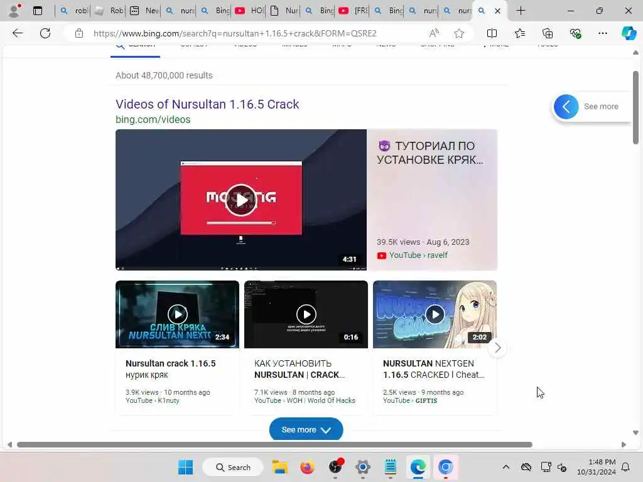Show next videos with carousel right arrow

point(497,348)
